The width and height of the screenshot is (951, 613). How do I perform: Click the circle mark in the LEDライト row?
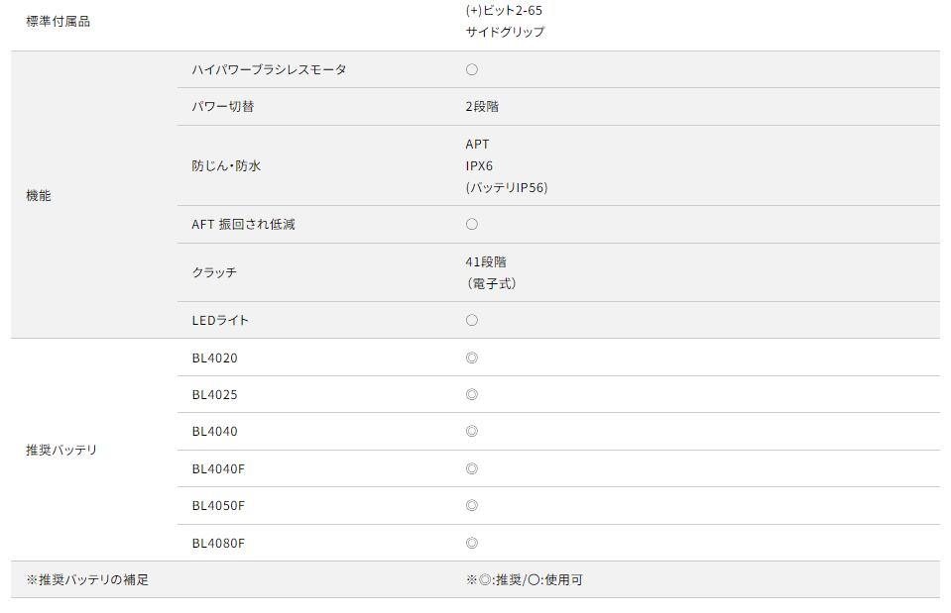[x=472, y=321]
